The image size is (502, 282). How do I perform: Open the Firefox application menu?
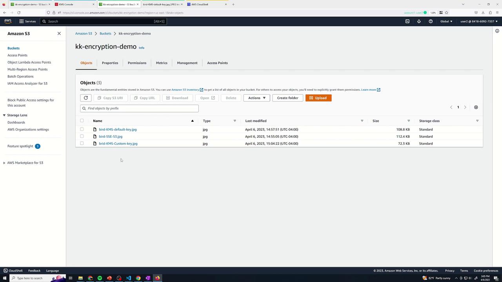pos(497,13)
